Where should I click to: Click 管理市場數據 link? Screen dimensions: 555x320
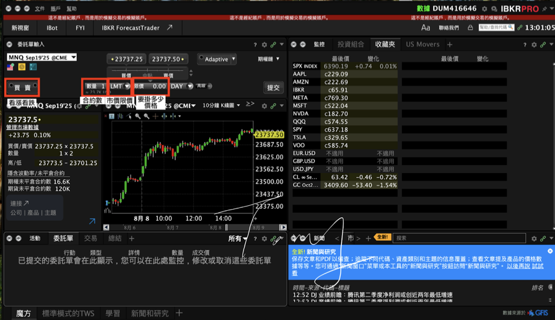tap(22, 127)
